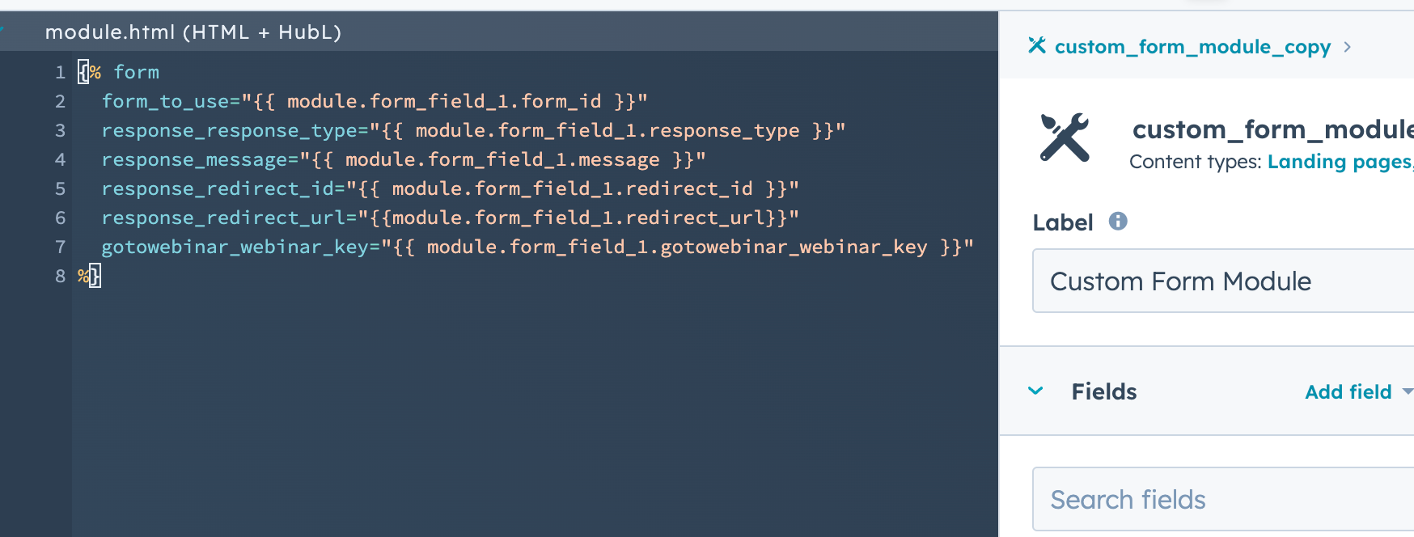Click the Fields section heading
Screen dimensions: 1414x537
point(1103,391)
